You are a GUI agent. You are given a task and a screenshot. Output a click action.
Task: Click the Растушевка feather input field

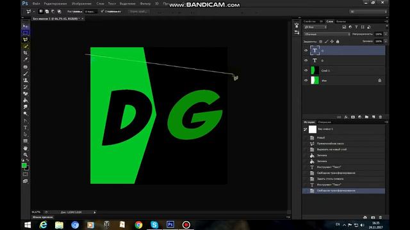coord(91,11)
